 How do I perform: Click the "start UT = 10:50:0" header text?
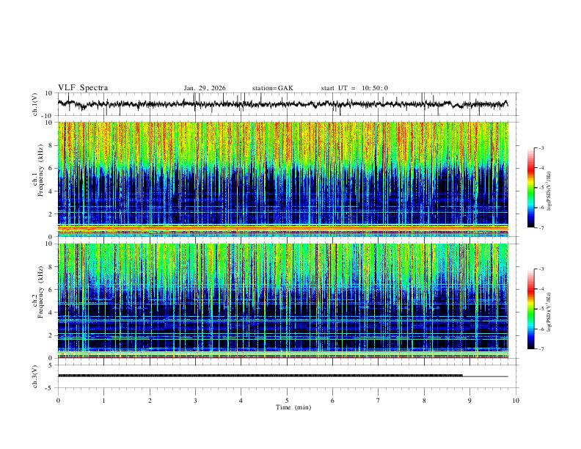coord(354,88)
